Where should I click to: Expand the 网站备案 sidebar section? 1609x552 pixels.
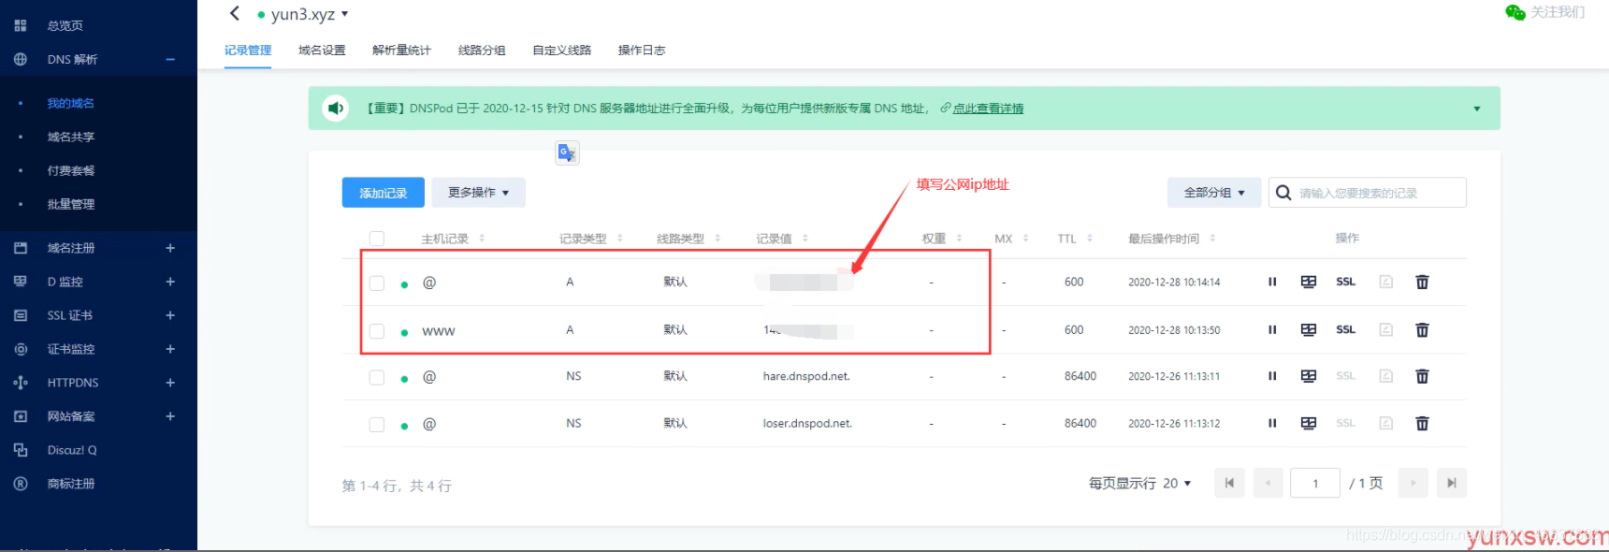pos(170,416)
